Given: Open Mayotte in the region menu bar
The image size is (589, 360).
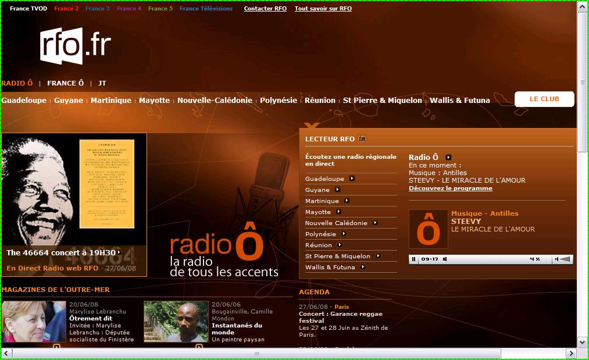Looking at the screenshot, I should point(155,101).
